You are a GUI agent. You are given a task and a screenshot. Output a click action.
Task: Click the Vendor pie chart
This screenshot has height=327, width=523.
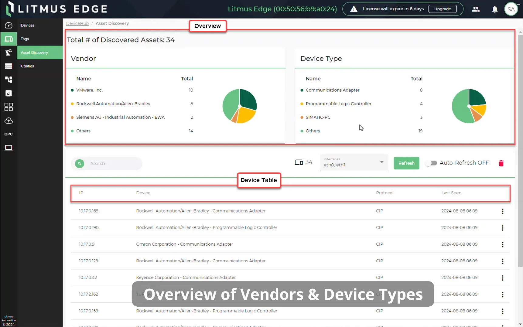(240, 106)
